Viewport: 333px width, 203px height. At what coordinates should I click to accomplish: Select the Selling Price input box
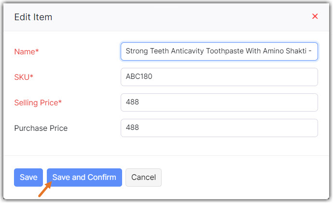click(x=219, y=102)
